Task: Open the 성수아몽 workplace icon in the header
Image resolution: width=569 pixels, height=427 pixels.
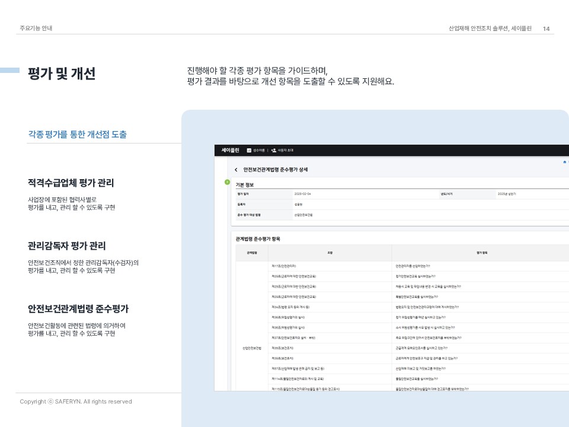Action: click(x=249, y=151)
